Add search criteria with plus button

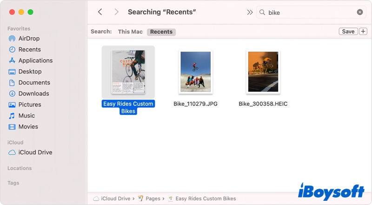363,32
